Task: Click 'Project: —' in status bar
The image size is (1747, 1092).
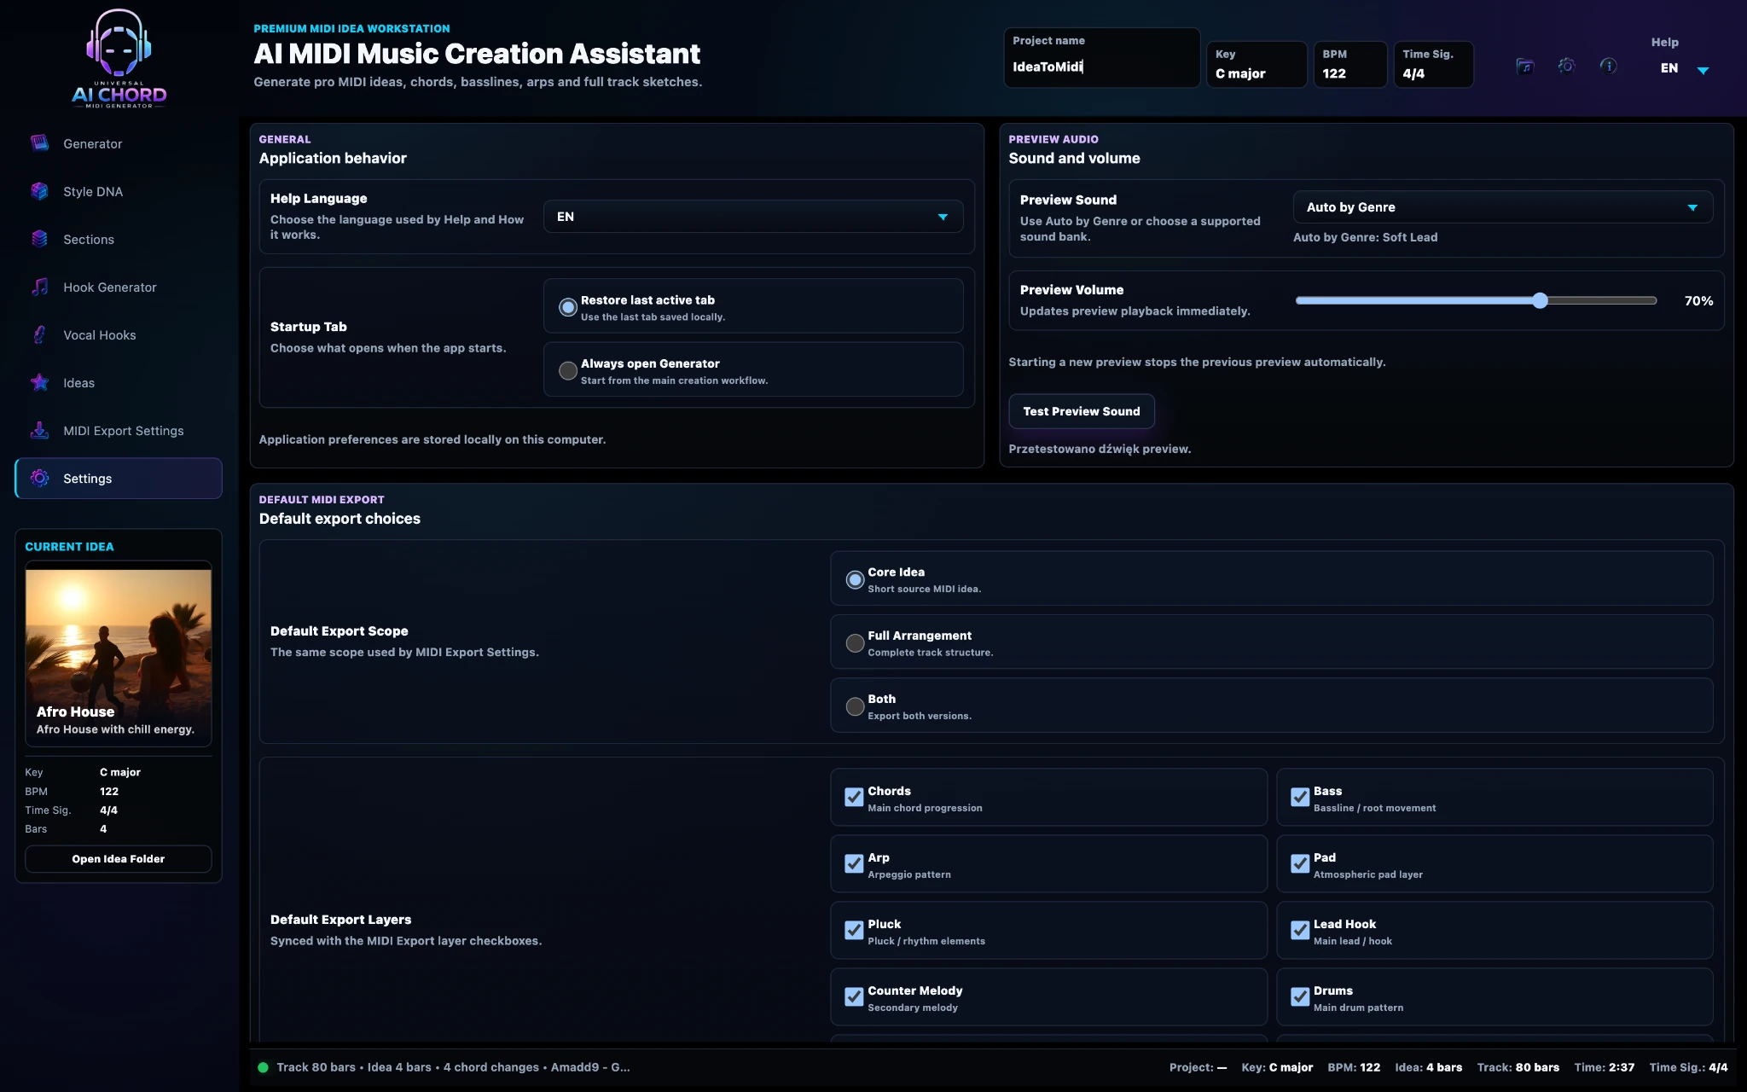Action: coord(1198,1067)
